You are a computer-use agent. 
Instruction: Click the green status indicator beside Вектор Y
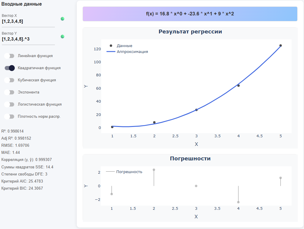coord(62,36)
